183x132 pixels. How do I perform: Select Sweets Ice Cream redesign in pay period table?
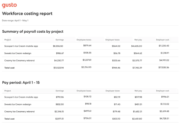pos(18,104)
